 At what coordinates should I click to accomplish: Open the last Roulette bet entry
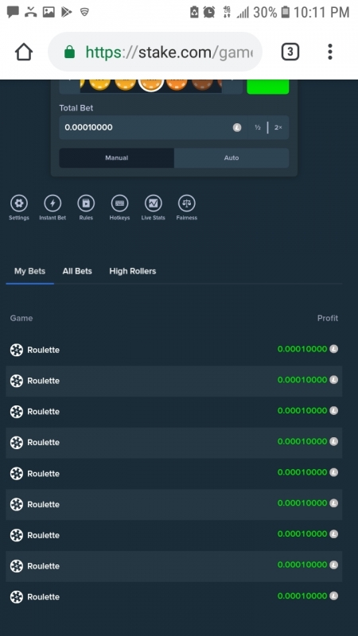(174, 596)
